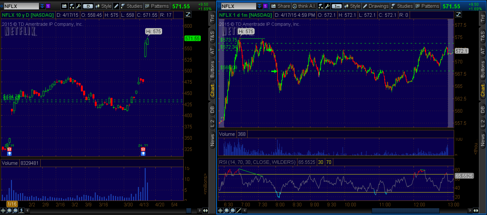Open Studies in right chart toolbar
This screenshot has height=215, width=487.
tap(402, 6)
